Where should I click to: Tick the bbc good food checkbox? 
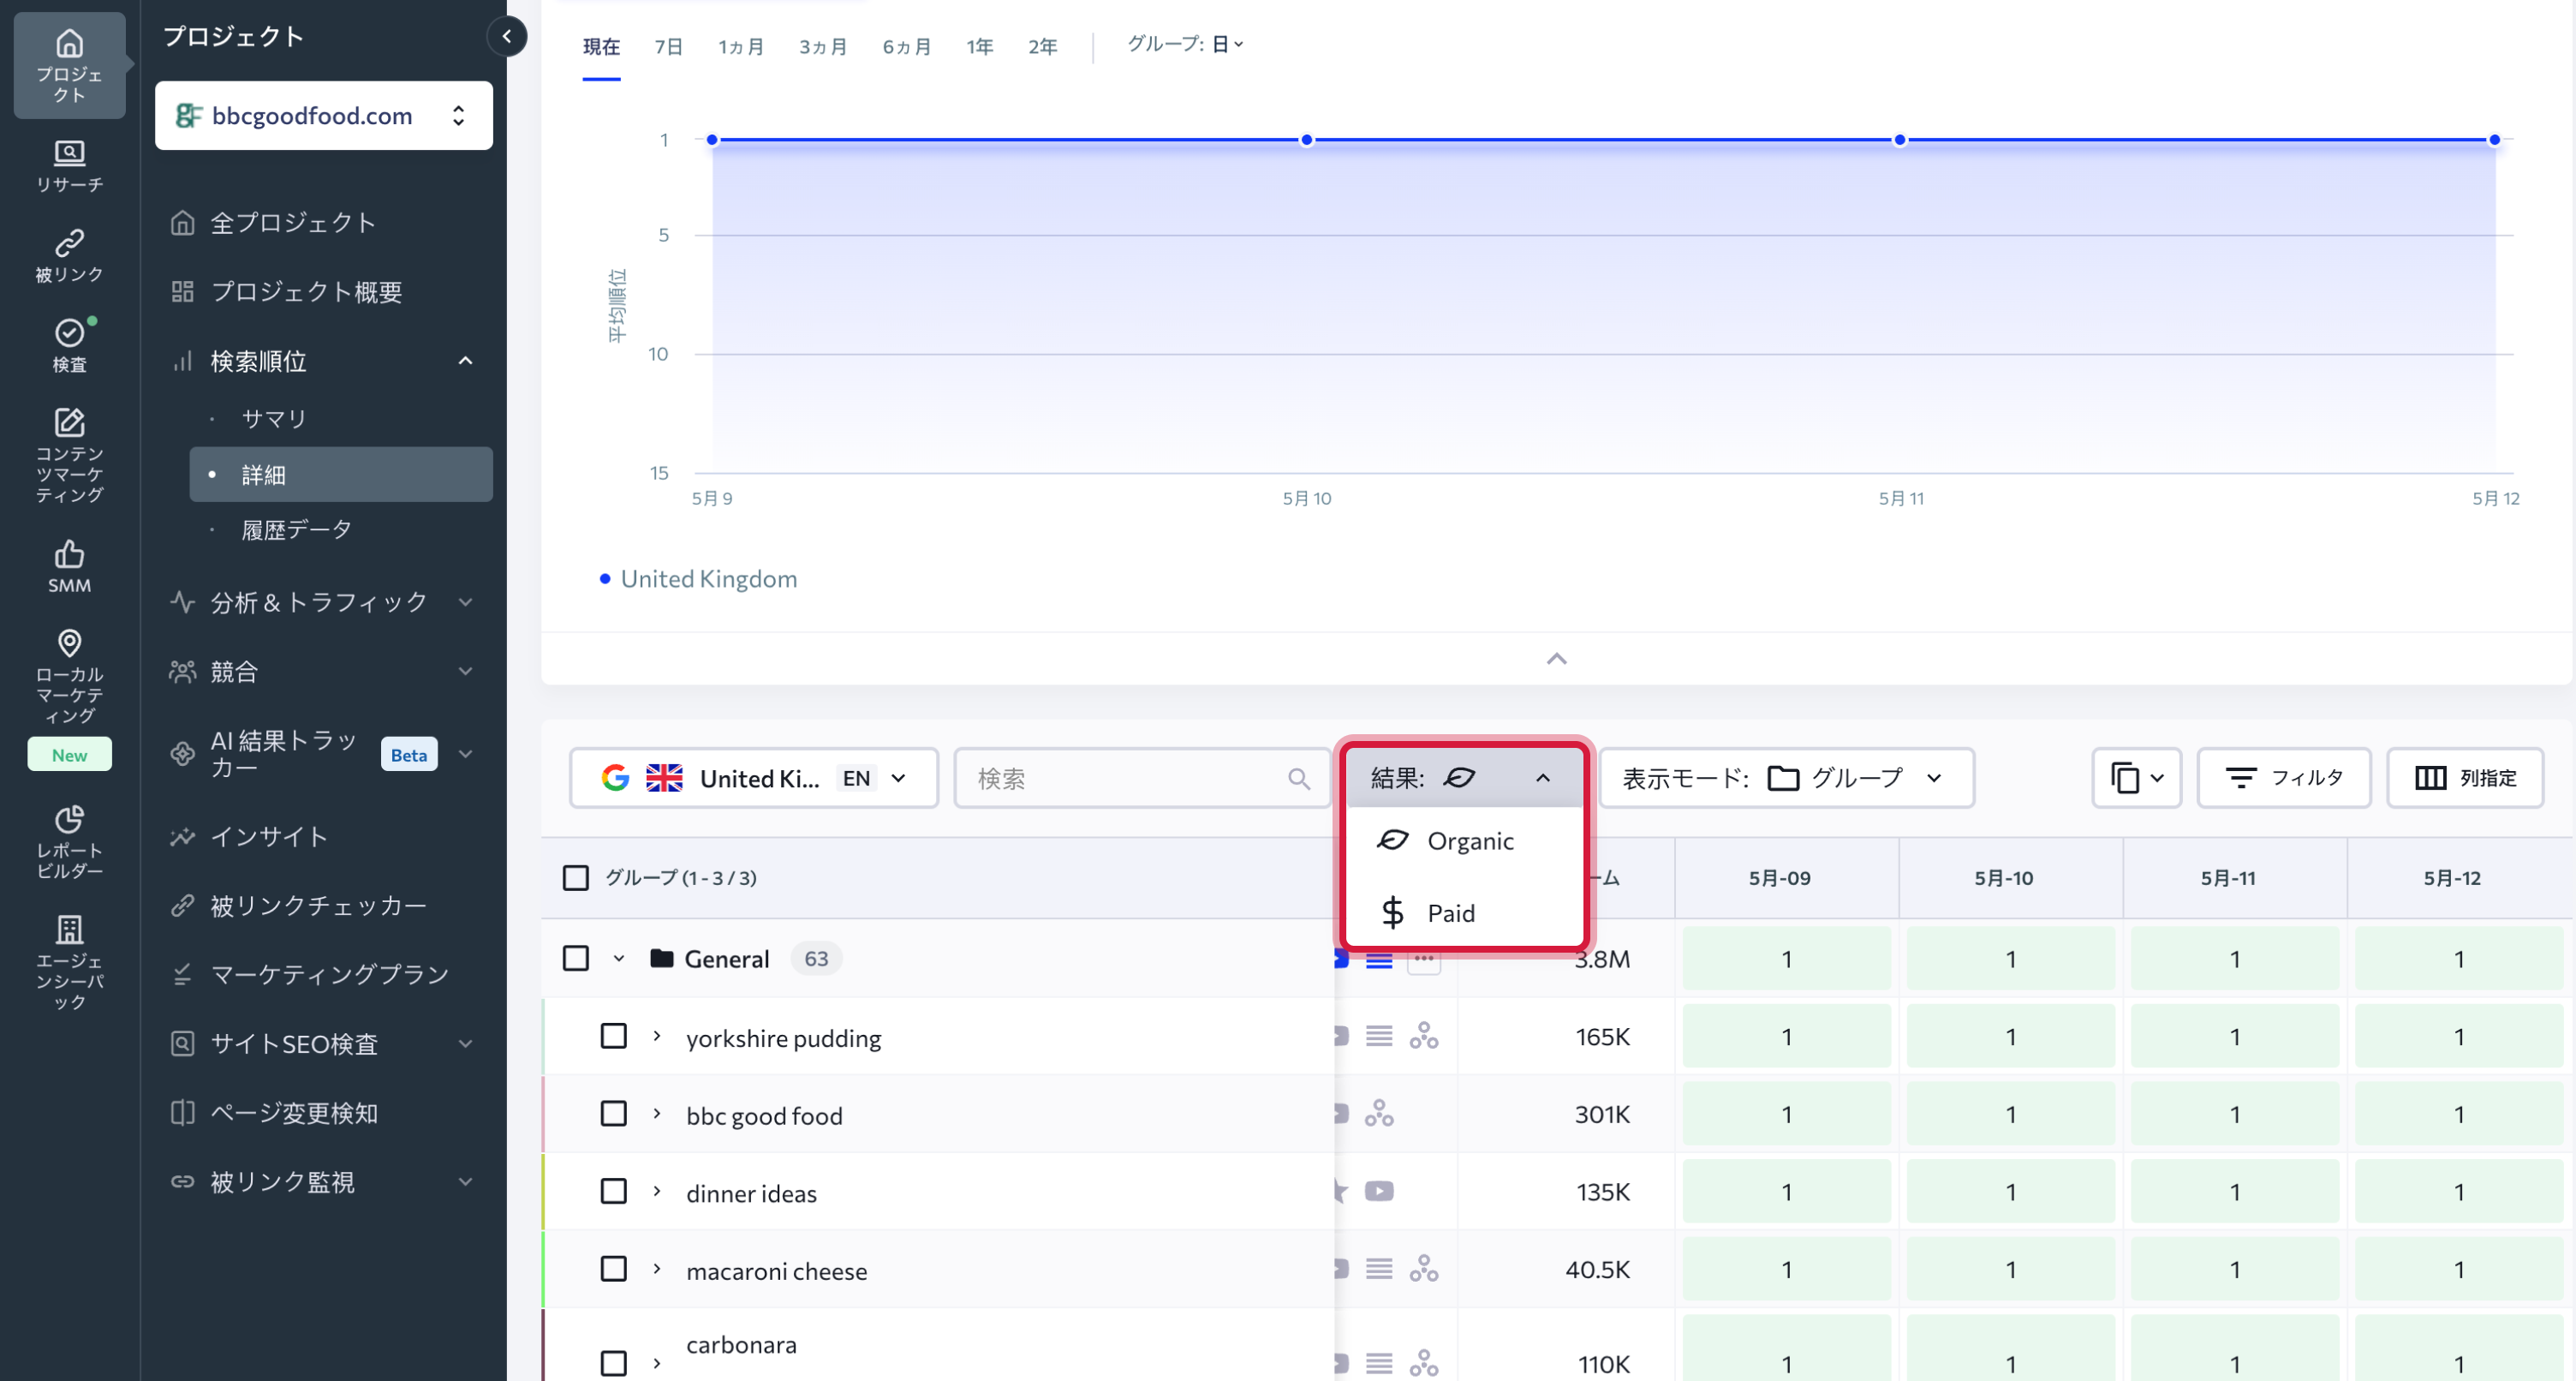613,1114
